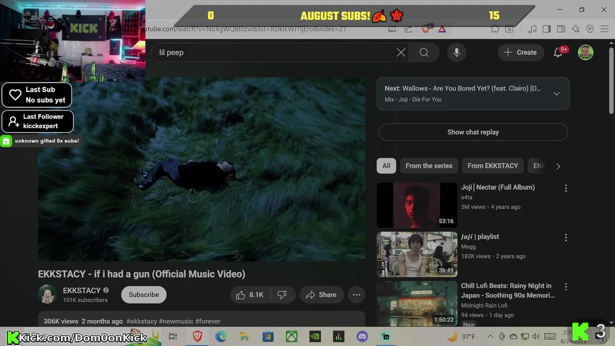Open File Explorer from the taskbar
The height and width of the screenshot is (346, 615).
tap(245, 337)
